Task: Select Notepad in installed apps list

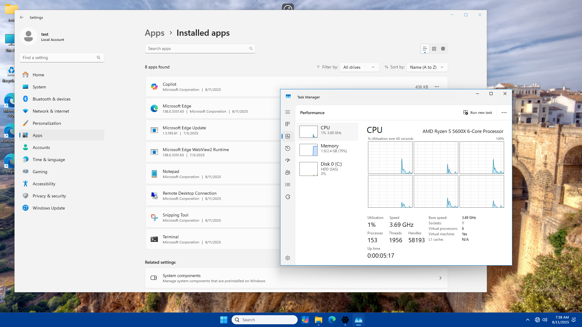Action: pos(213,174)
